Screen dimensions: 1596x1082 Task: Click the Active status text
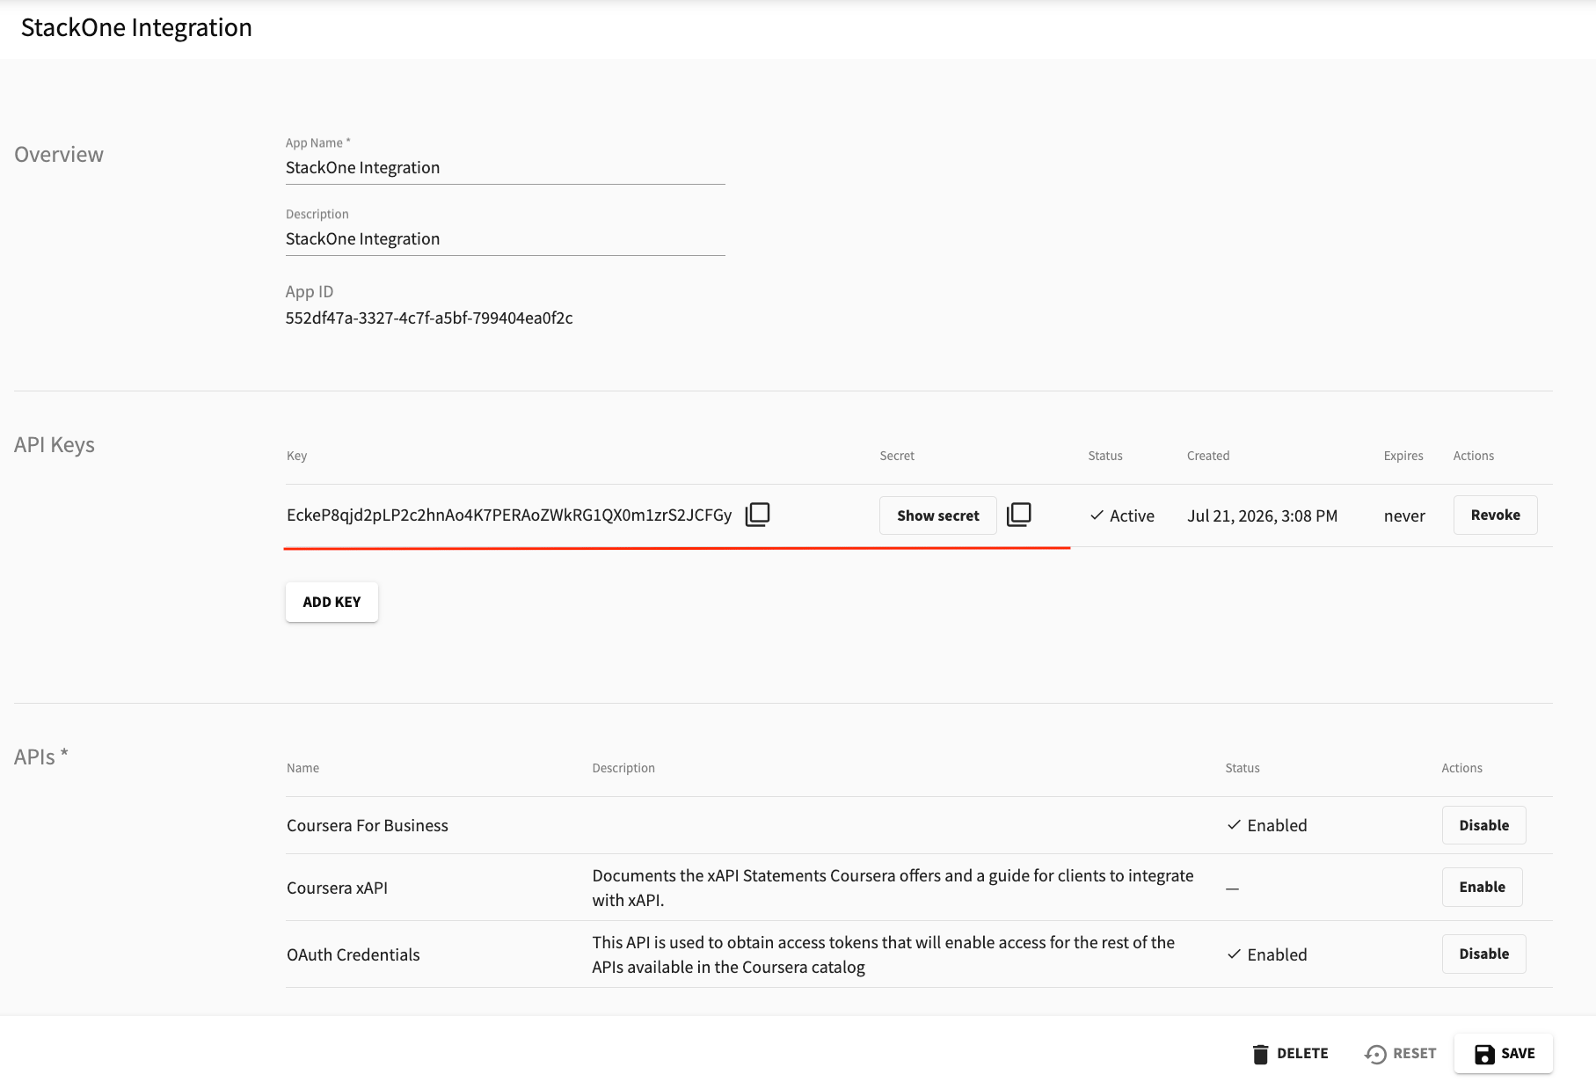1132,516
